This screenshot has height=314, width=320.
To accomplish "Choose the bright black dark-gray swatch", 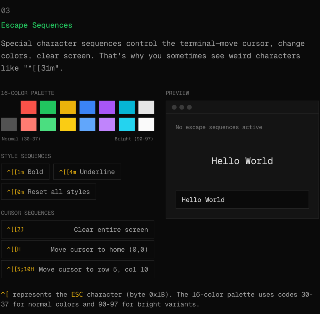I will coord(9,124).
